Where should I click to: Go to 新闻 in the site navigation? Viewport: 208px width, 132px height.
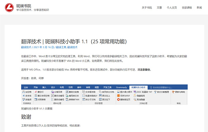point(199,8)
